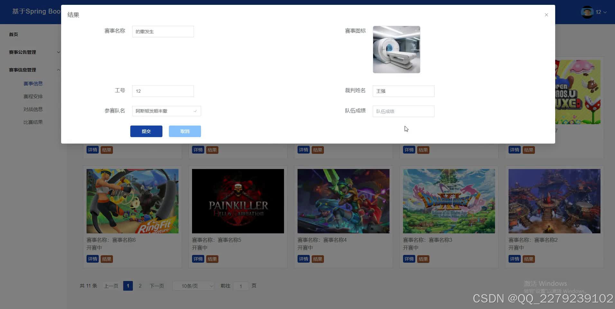Open the 参赛队名 dropdown
This screenshot has height=309, width=615.
166,111
